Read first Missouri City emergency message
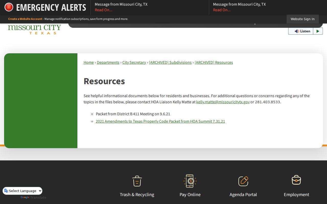Viewport: 327px width, 204px height. coord(103,10)
